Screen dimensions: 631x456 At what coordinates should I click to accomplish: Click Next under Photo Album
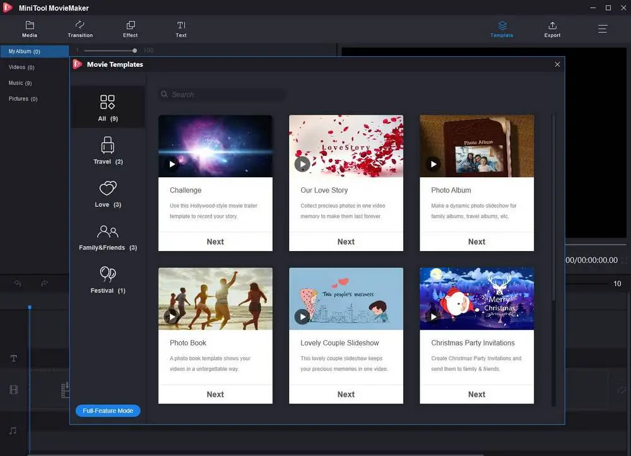coord(477,242)
